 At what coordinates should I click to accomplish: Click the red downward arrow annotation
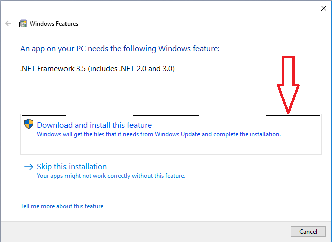(x=288, y=83)
